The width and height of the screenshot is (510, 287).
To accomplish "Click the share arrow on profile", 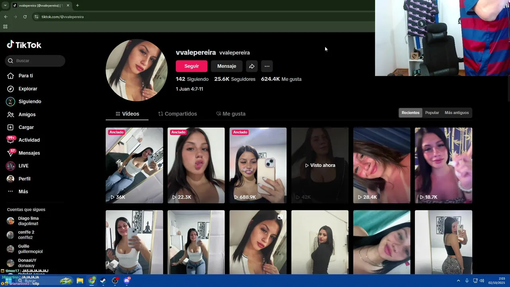I will [x=252, y=66].
